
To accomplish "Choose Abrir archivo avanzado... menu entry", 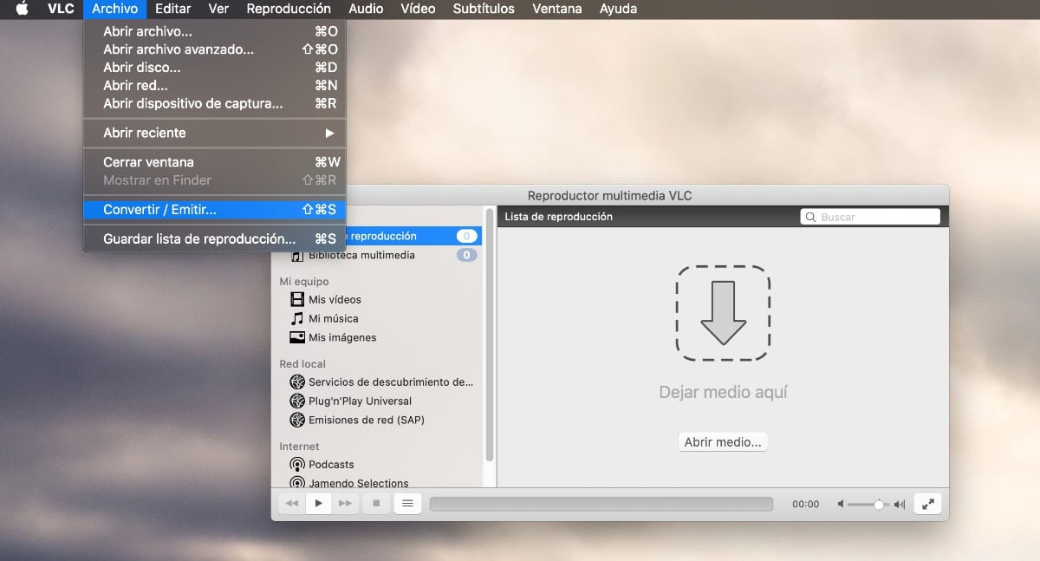I will [x=214, y=49].
